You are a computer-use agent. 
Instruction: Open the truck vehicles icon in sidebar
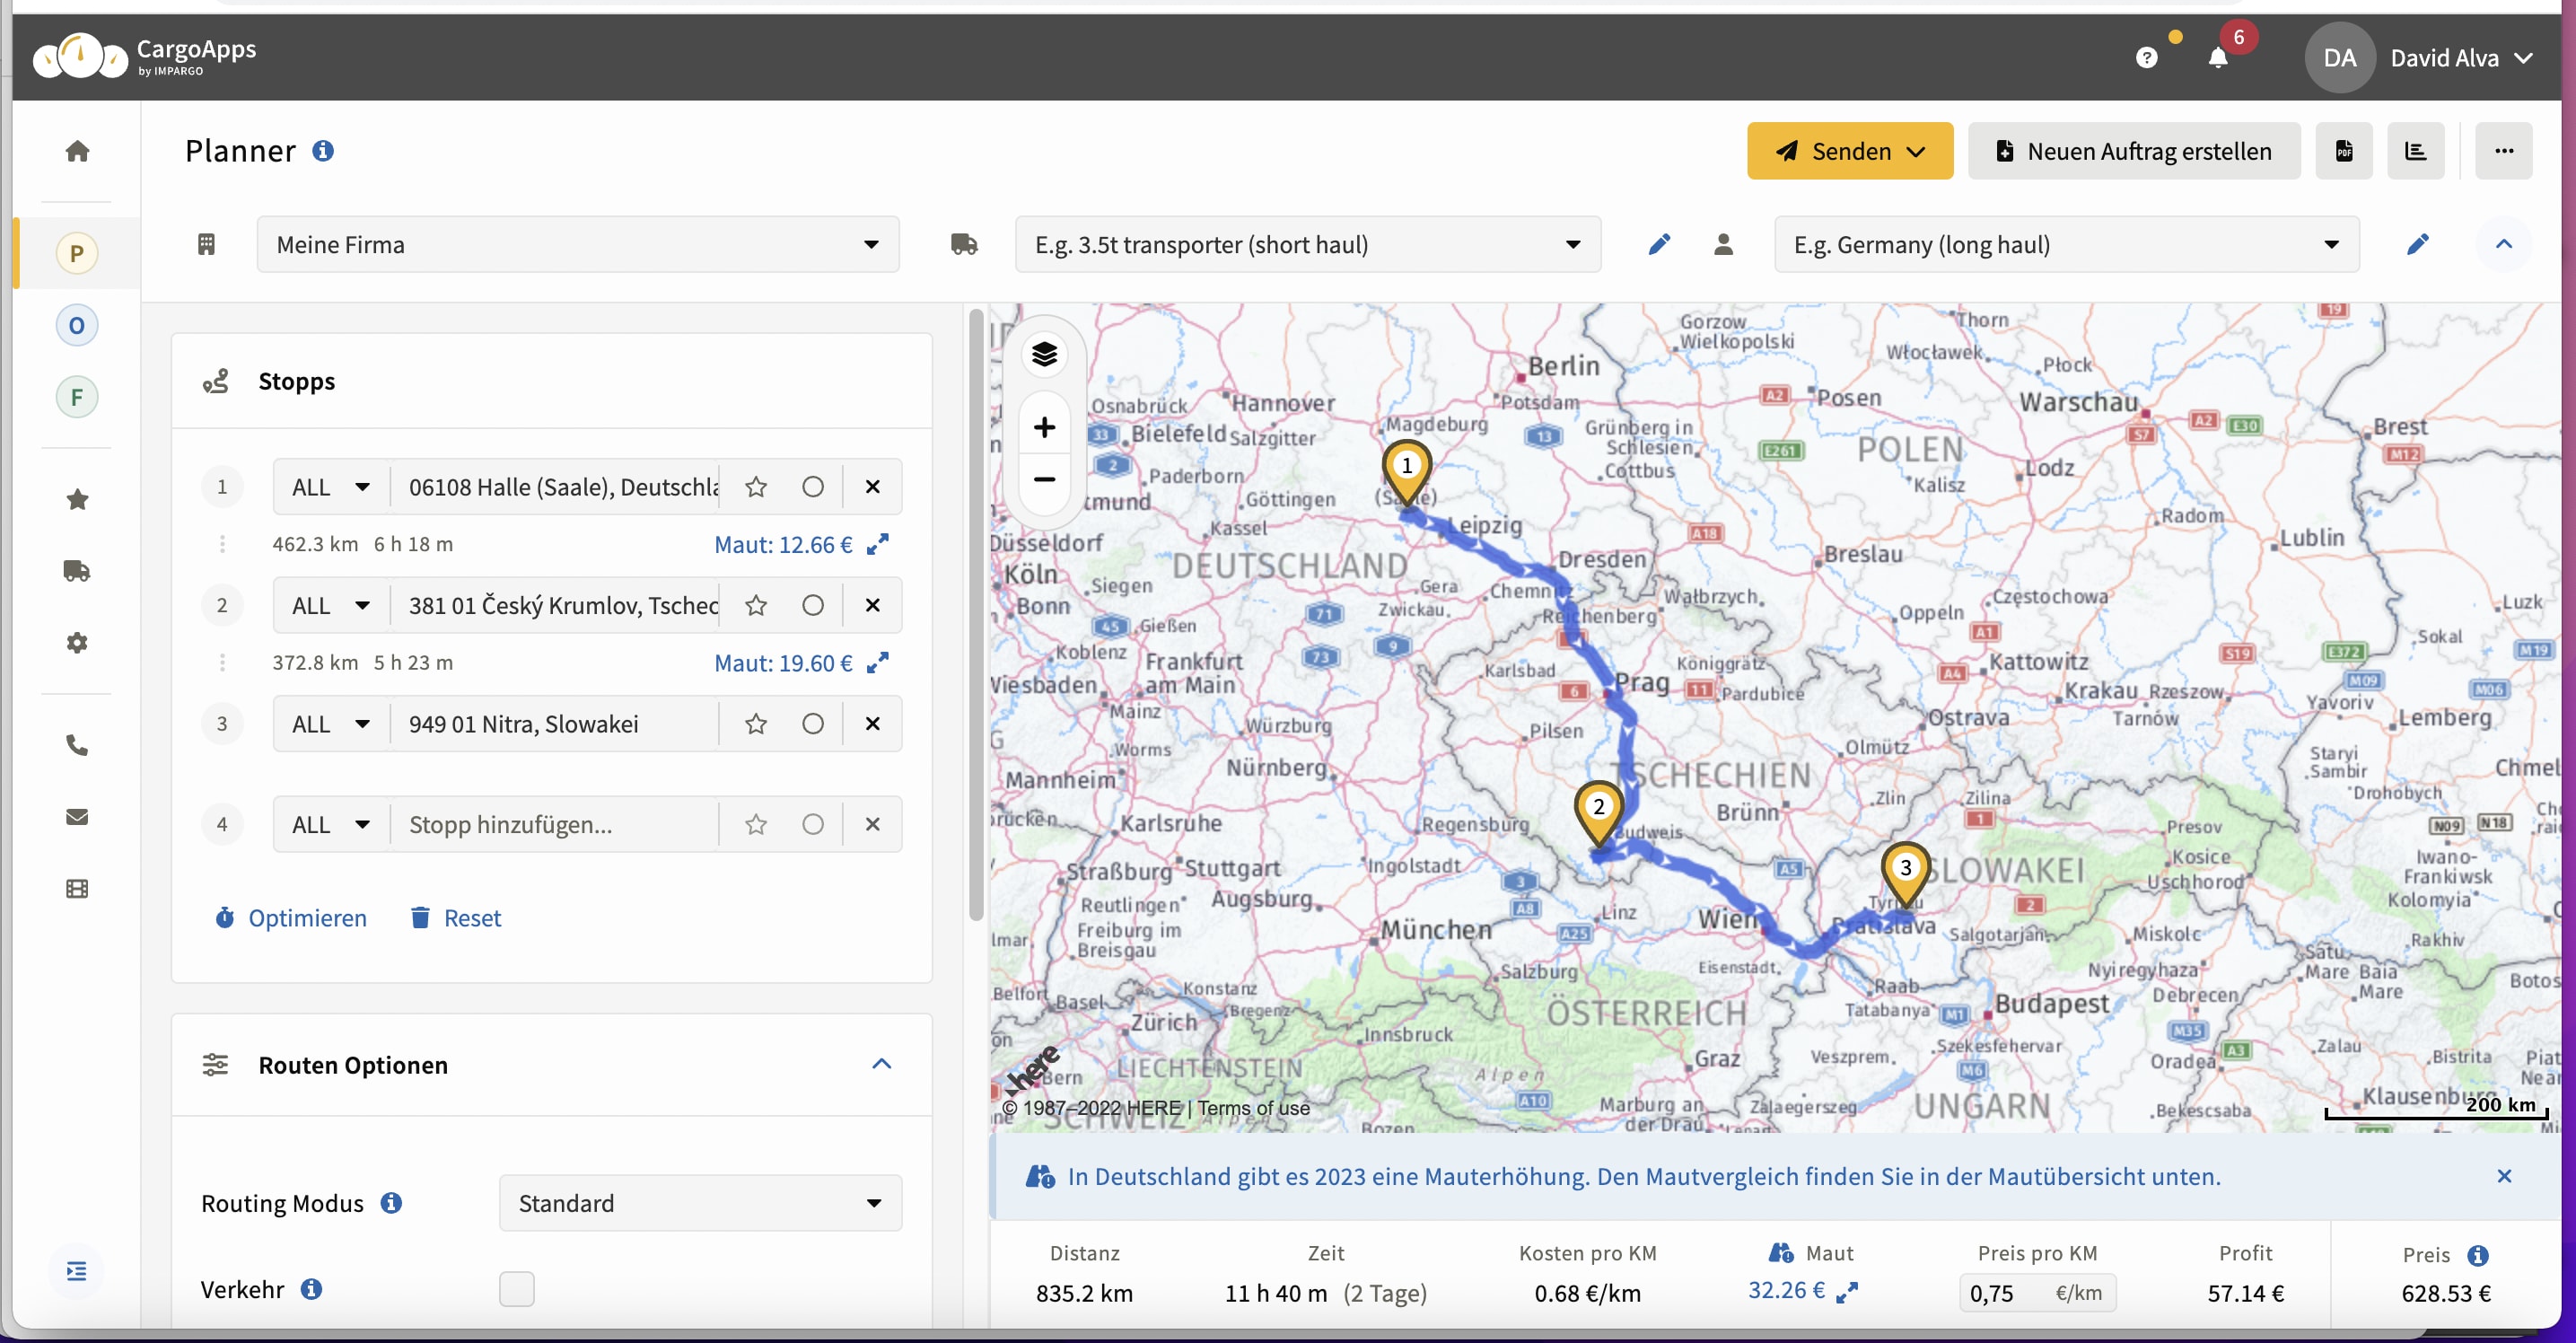click(x=77, y=571)
